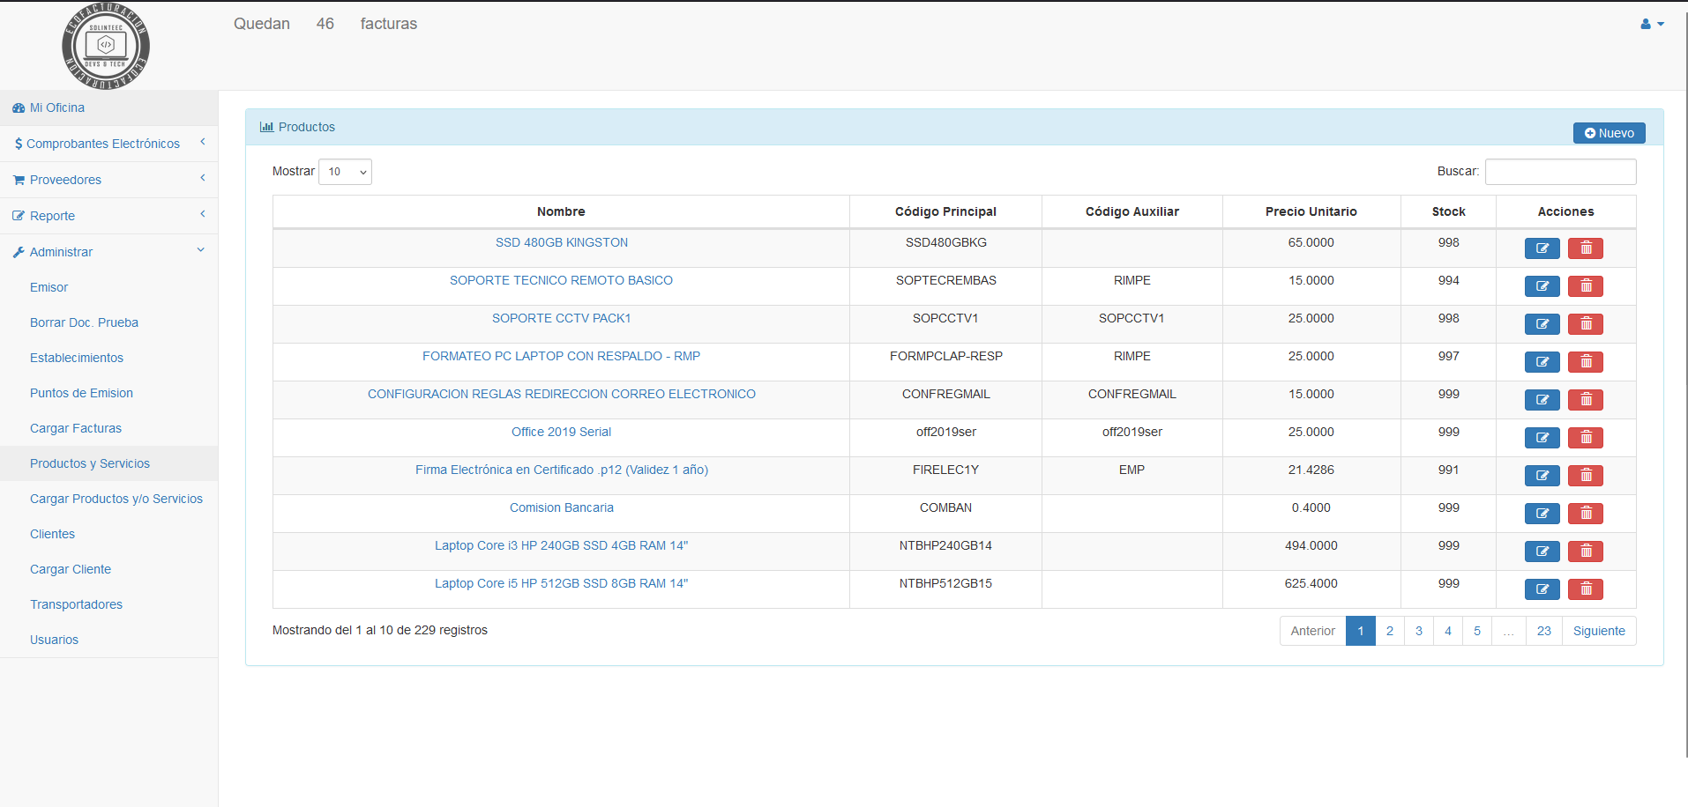Edit the SOPORTE CCTV PACK1 row
The height and width of the screenshot is (807, 1688).
[1542, 324]
